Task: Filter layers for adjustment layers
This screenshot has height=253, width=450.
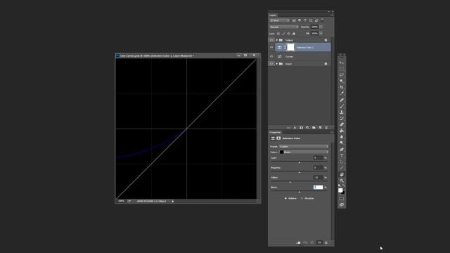Action: (300, 20)
